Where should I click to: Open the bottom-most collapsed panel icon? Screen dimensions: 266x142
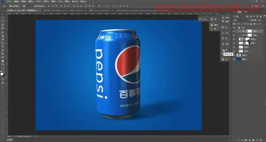(223, 59)
